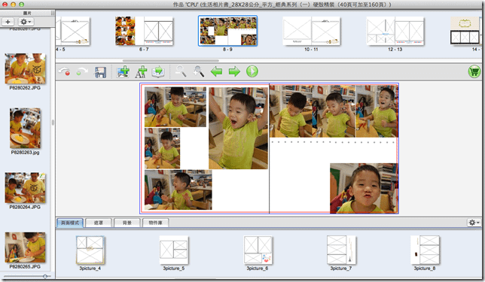Screen dimensions: 485x282
Task: Select photo P8280264.JPG in image list
Action: click(x=25, y=188)
